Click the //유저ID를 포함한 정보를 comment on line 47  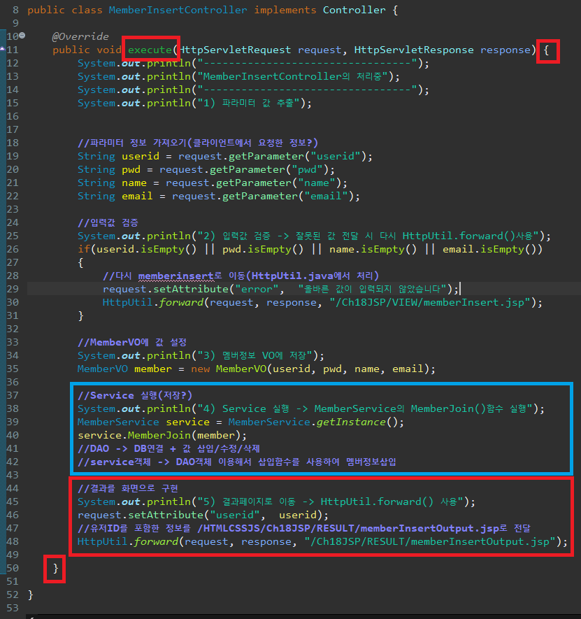(304, 528)
